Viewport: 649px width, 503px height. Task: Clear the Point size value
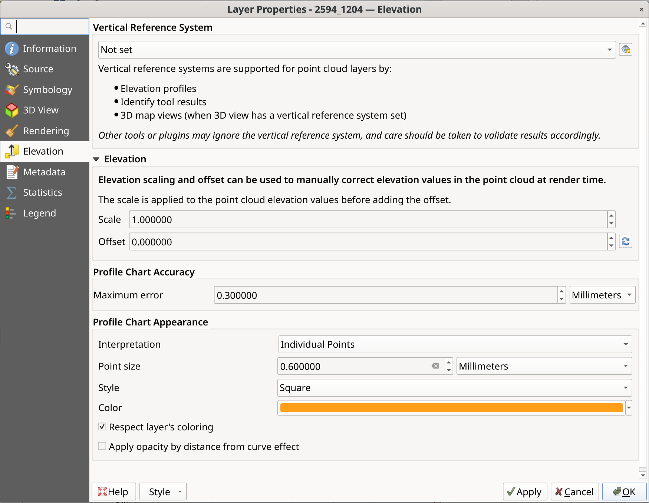435,366
